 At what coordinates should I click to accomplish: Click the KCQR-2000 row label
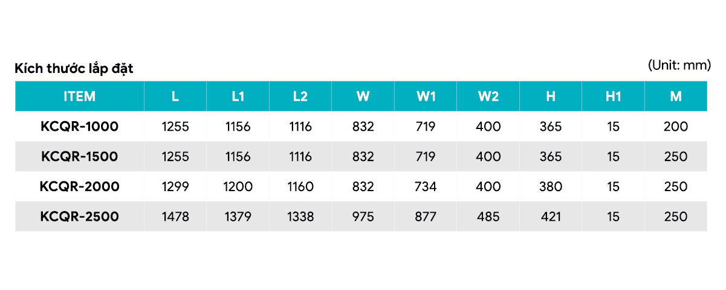click(x=79, y=187)
